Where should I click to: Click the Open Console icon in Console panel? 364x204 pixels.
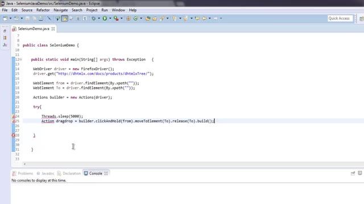click(353, 173)
